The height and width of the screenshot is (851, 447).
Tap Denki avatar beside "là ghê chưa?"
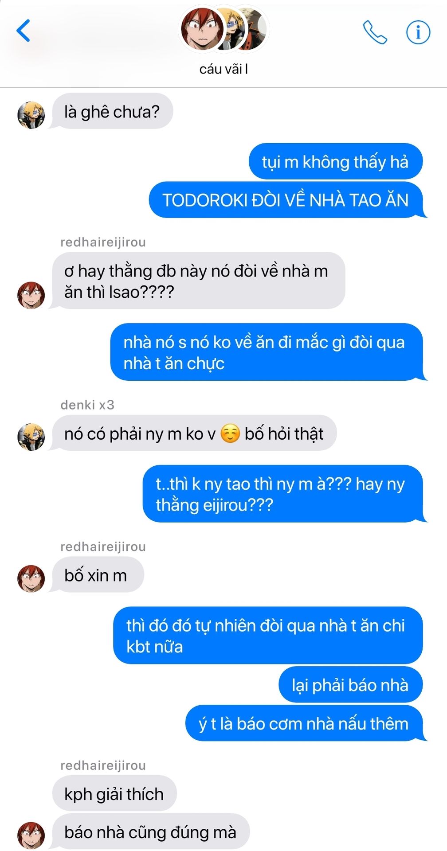pos(31,115)
